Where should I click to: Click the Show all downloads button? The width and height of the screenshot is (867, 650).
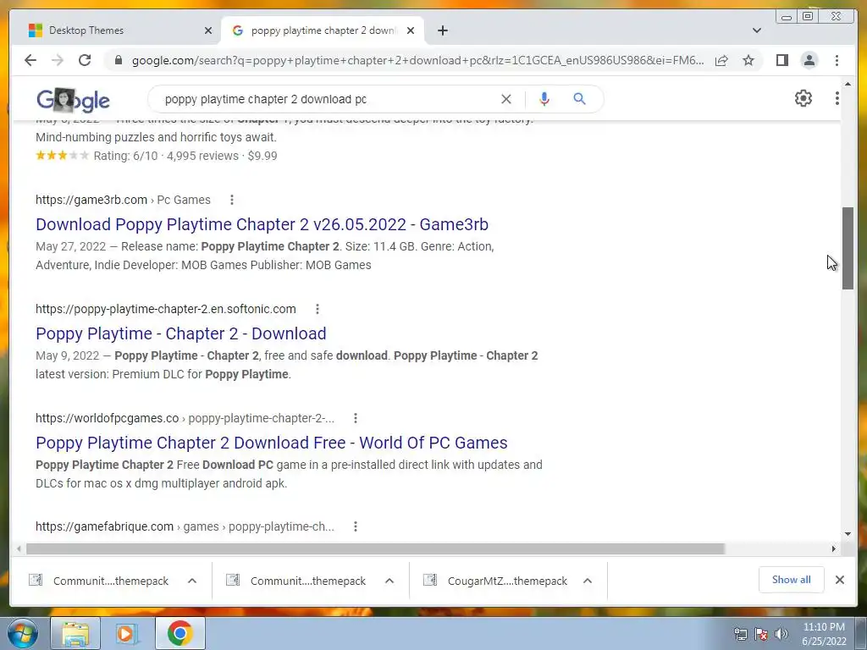pyautogui.click(x=792, y=580)
